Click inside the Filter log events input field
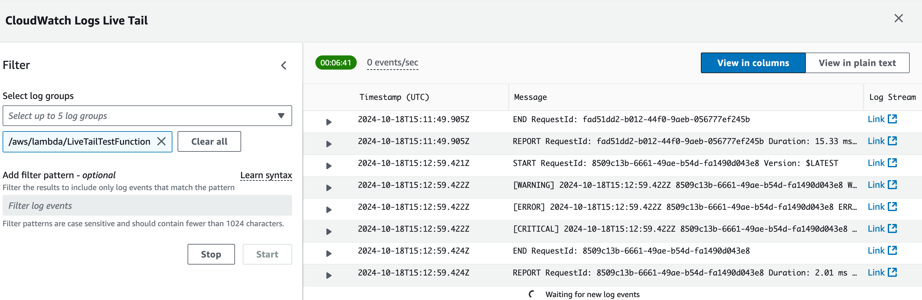Screen dimensions: 922x300 [147, 205]
